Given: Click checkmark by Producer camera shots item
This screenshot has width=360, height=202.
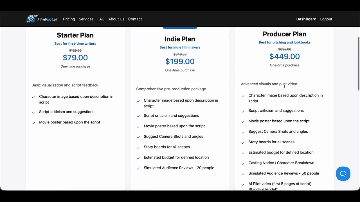Looking at the screenshot, I should click(243, 132).
